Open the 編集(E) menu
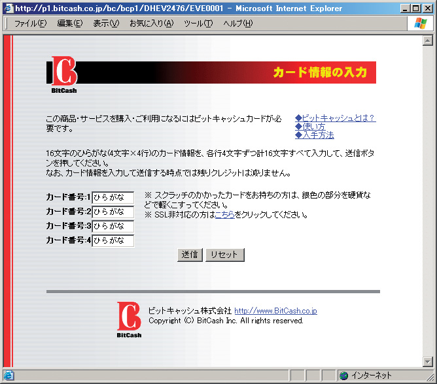 pyautogui.click(x=70, y=24)
